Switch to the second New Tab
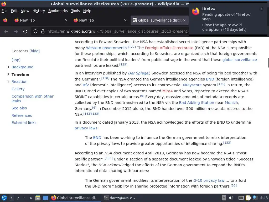This screenshot has height=202, width=269. click(100, 20)
